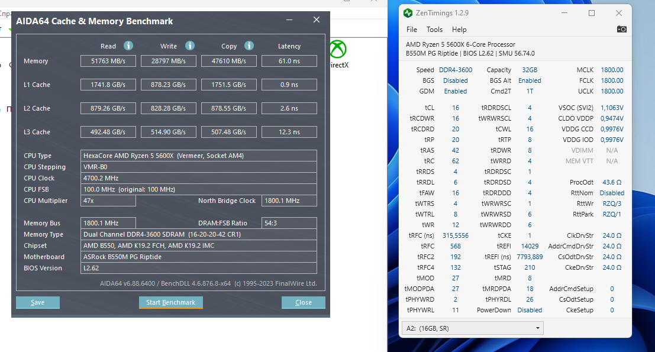Select Memory Copy value 47610 MB/s

[x=228, y=61]
